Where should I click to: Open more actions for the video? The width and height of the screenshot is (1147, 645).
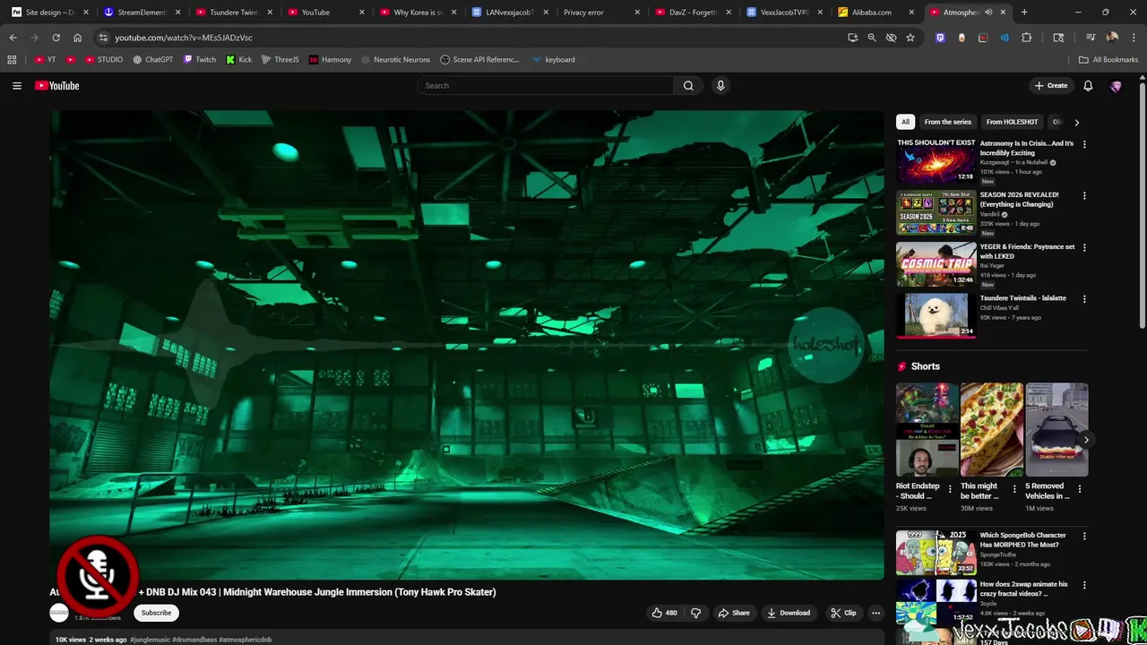tap(875, 613)
